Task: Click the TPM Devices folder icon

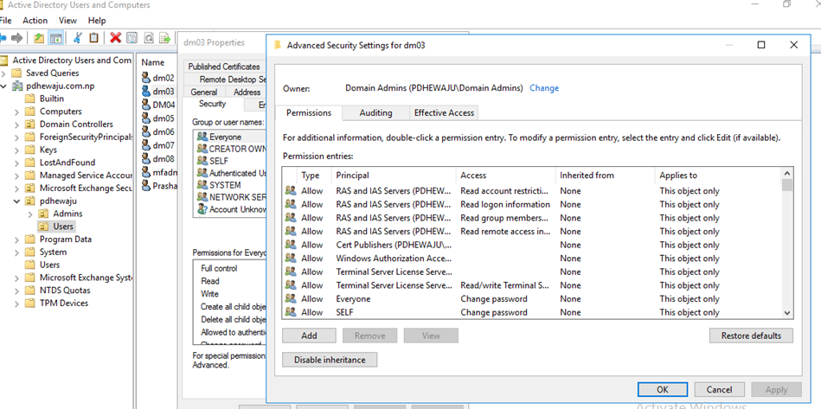Action: click(30, 303)
